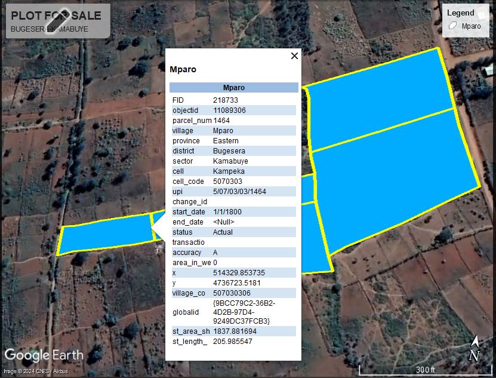This screenshot has height=378, width=496.
Task: Click the st_area_sh value 1837.881694
Action: tap(235, 331)
